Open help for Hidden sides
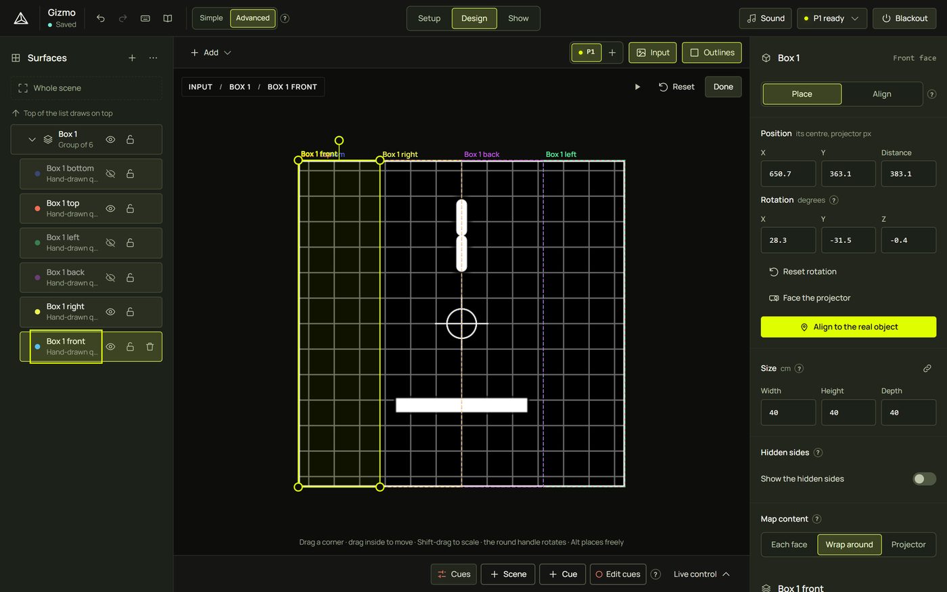The image size is (947, 592). [818, 453]
